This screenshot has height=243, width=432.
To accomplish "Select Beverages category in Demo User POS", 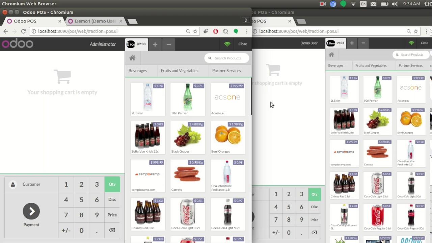I will [336, 65].
